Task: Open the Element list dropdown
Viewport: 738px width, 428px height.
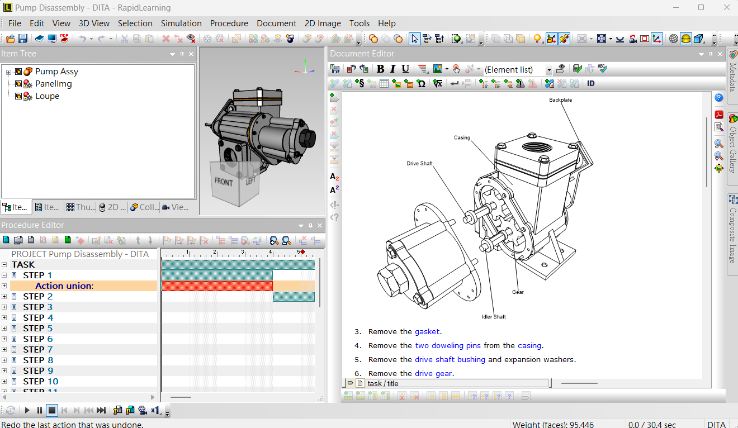Action: point(548,70)
